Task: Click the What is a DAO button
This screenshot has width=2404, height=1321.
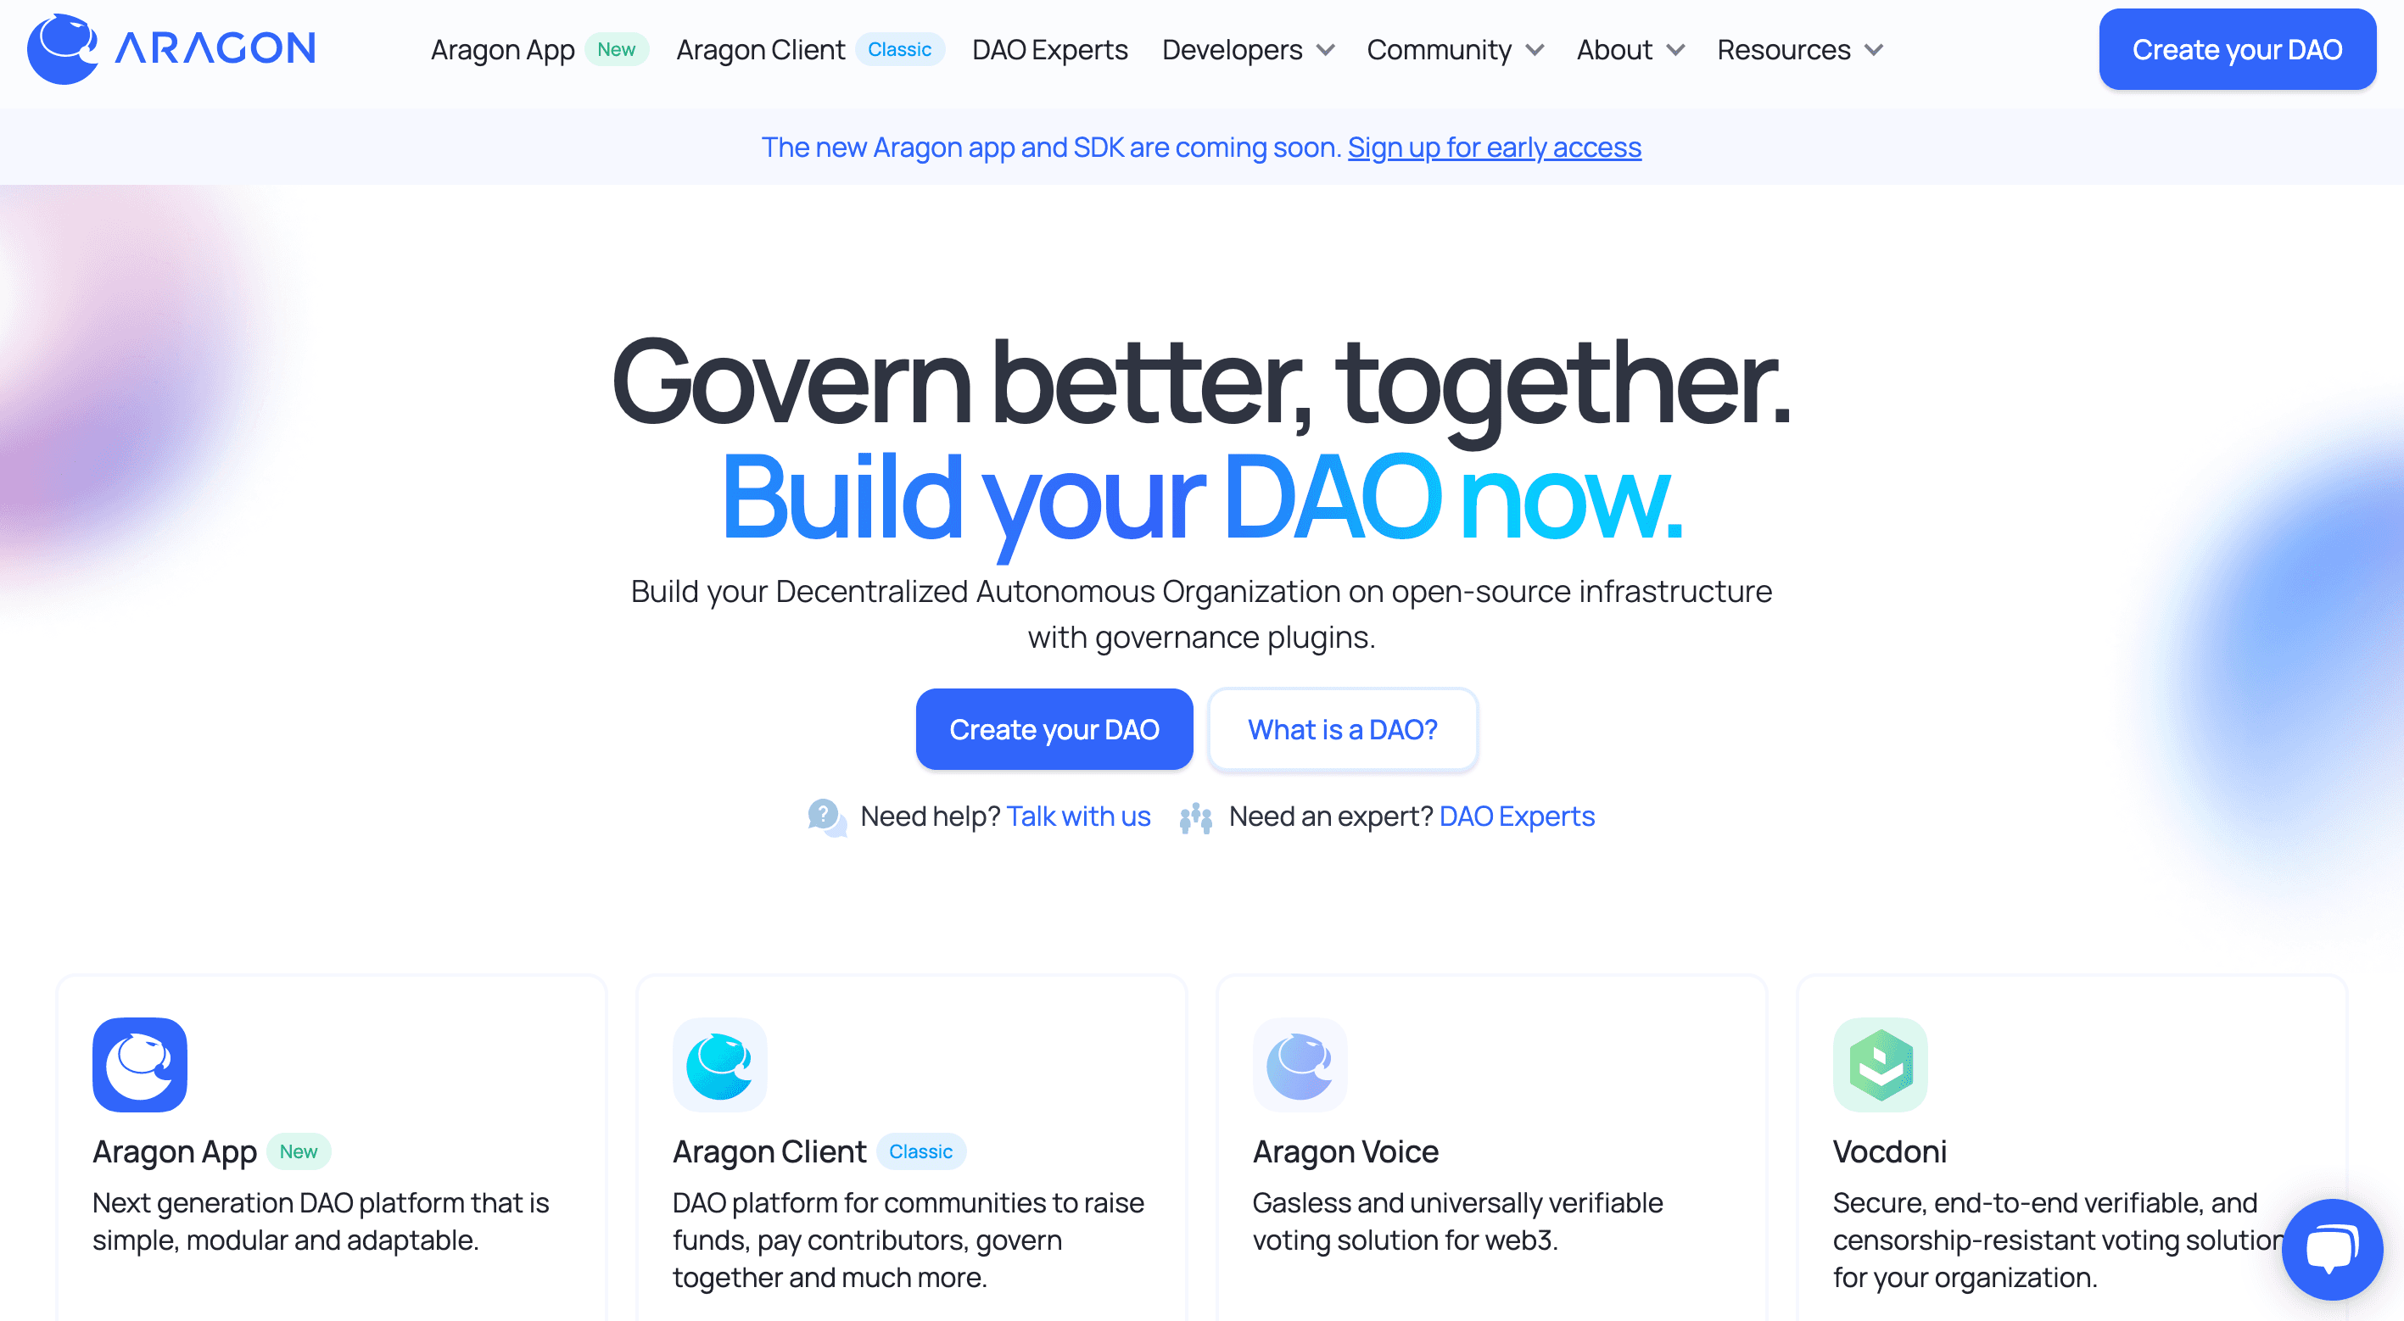Action: point(1341,729)
